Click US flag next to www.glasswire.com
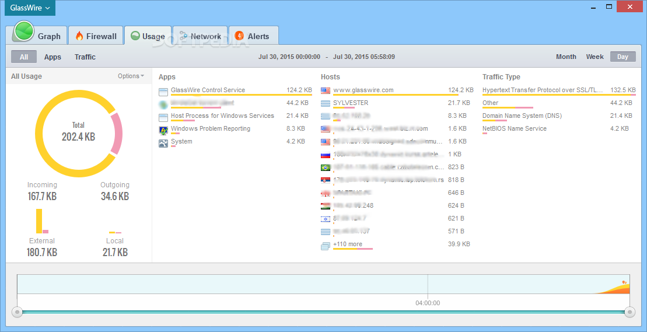Screen dimensions: 647x332 point(326,90)
